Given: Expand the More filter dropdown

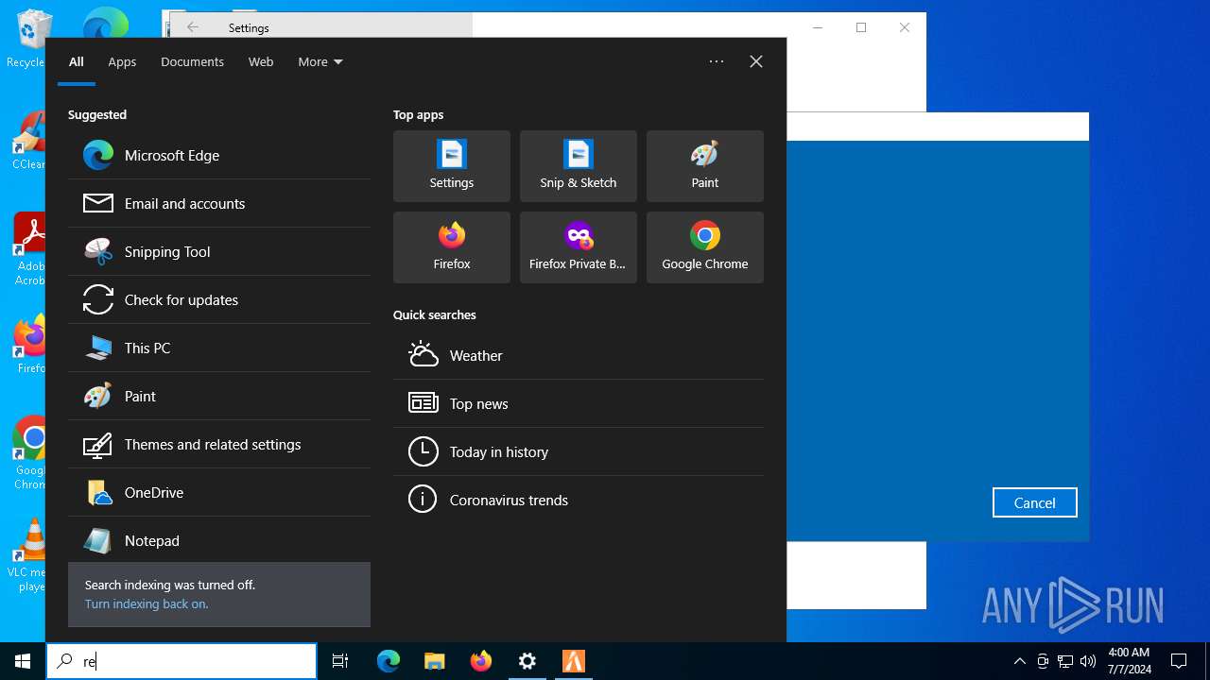Looking at the screenshot, I should coord(320,61).
